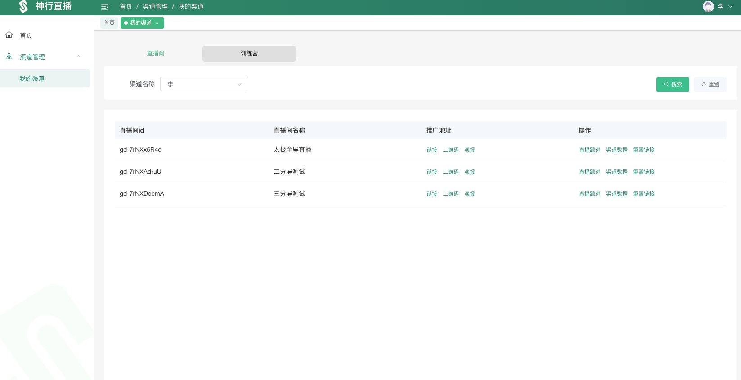The image size is (741, 380).
Task: Open the 首页 page tag
Action: point(109,23)
